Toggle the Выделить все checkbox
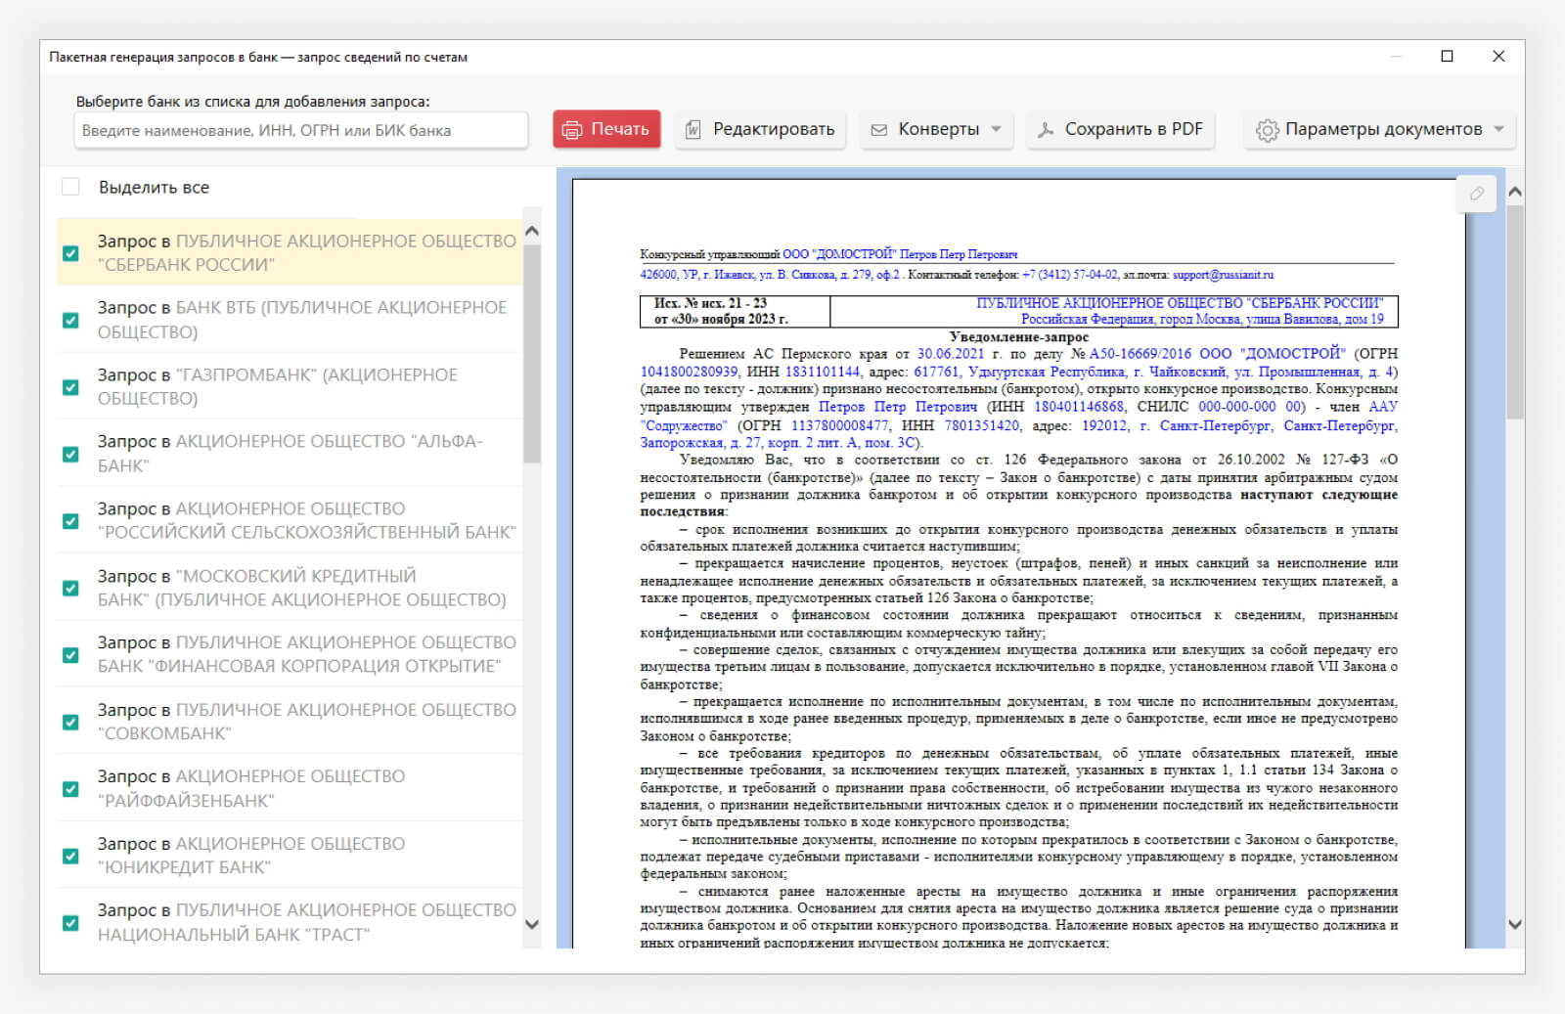Screen dimensions: 1565x1014 click(x=70, y=187)
